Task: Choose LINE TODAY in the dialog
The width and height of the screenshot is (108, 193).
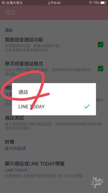Action: pos(54,107)
